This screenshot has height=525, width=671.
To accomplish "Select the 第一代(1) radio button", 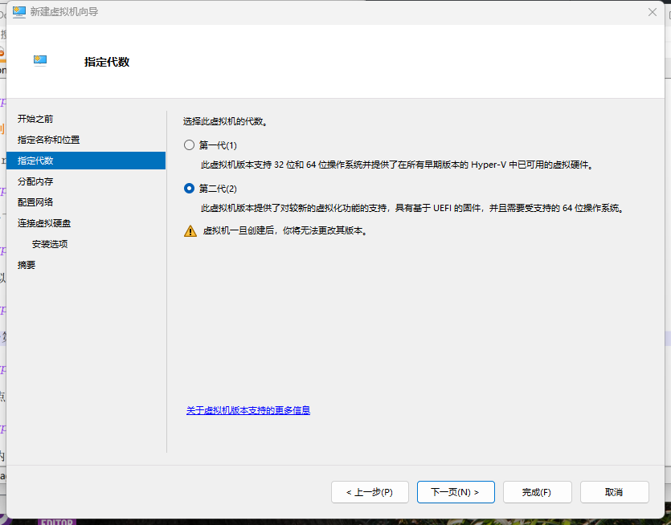I will [x=189, y=145].
